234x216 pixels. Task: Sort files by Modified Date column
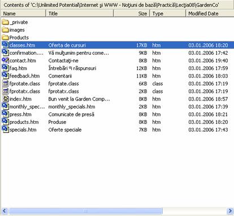[210, 14]
